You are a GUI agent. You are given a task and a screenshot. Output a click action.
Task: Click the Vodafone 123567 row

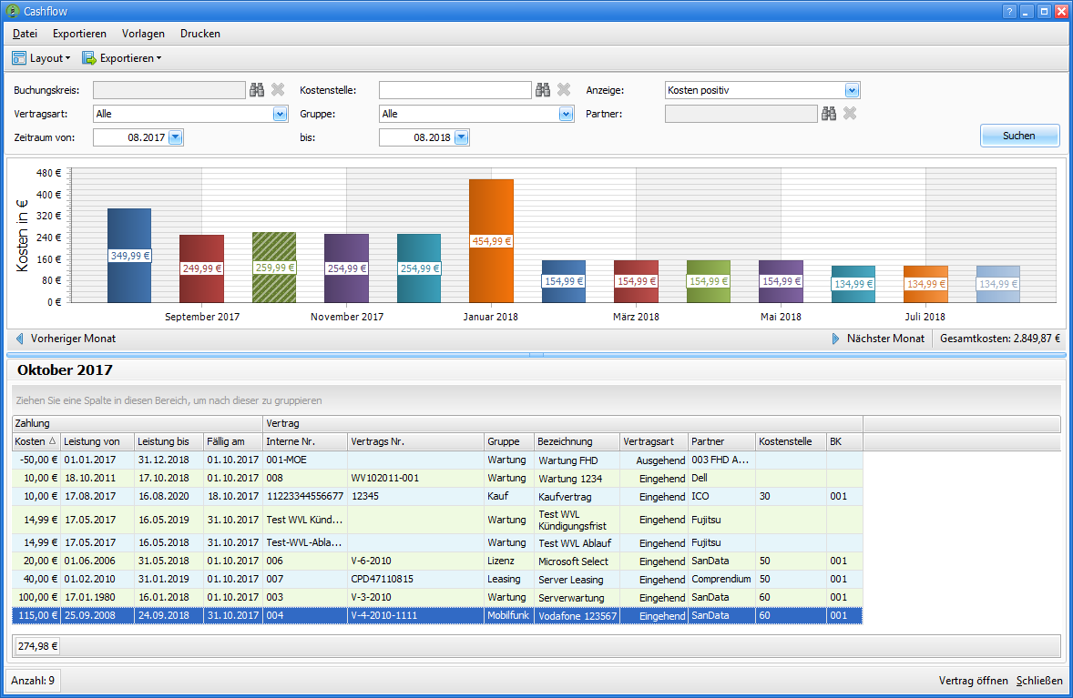pyautogui.click(x=437, y=616)
